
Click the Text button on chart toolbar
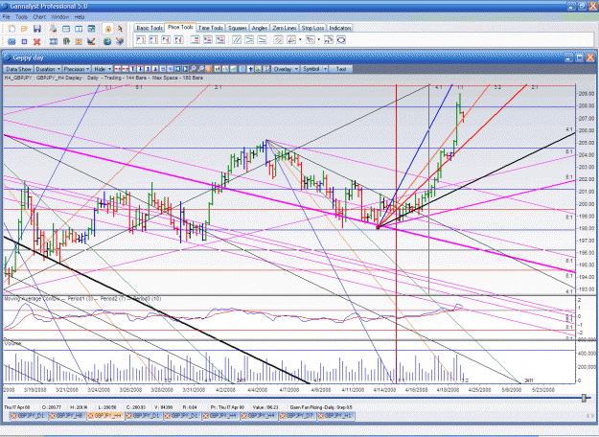click(341, 69)
